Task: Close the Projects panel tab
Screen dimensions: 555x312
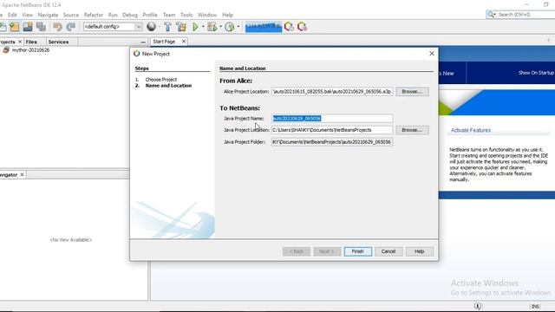Action: click(20, 42)
